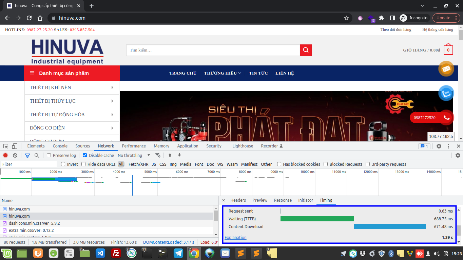Viewport: 463px width, 260px height.
Task: Open FileZilla from the taskbar
Action: (116, 253)
